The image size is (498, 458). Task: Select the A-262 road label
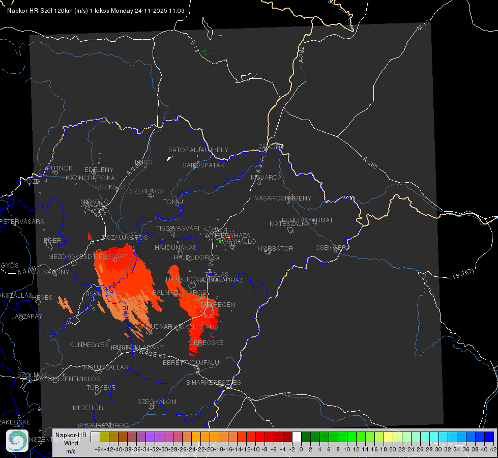click(302, 54)
